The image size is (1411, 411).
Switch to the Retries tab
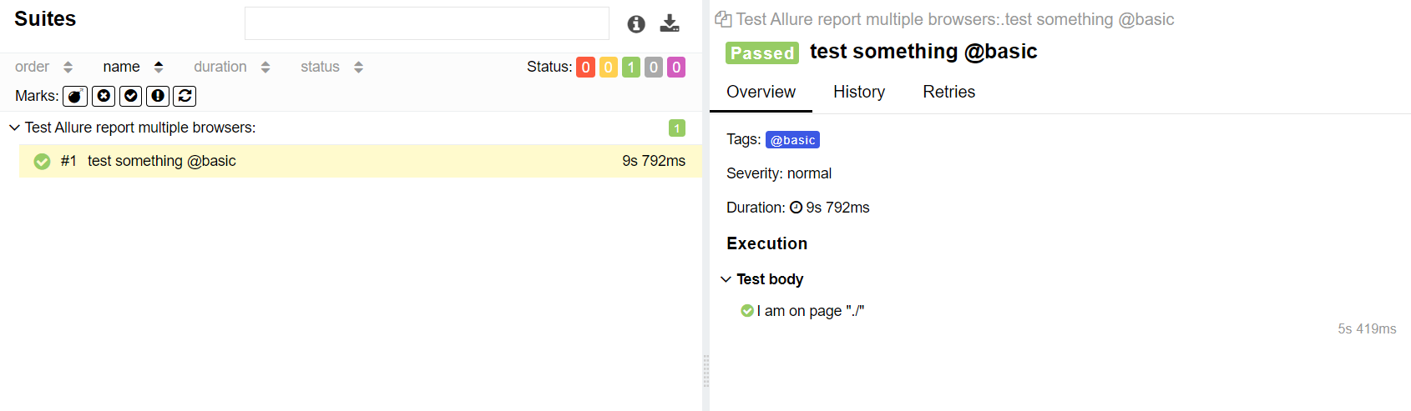tap(948, 92)
